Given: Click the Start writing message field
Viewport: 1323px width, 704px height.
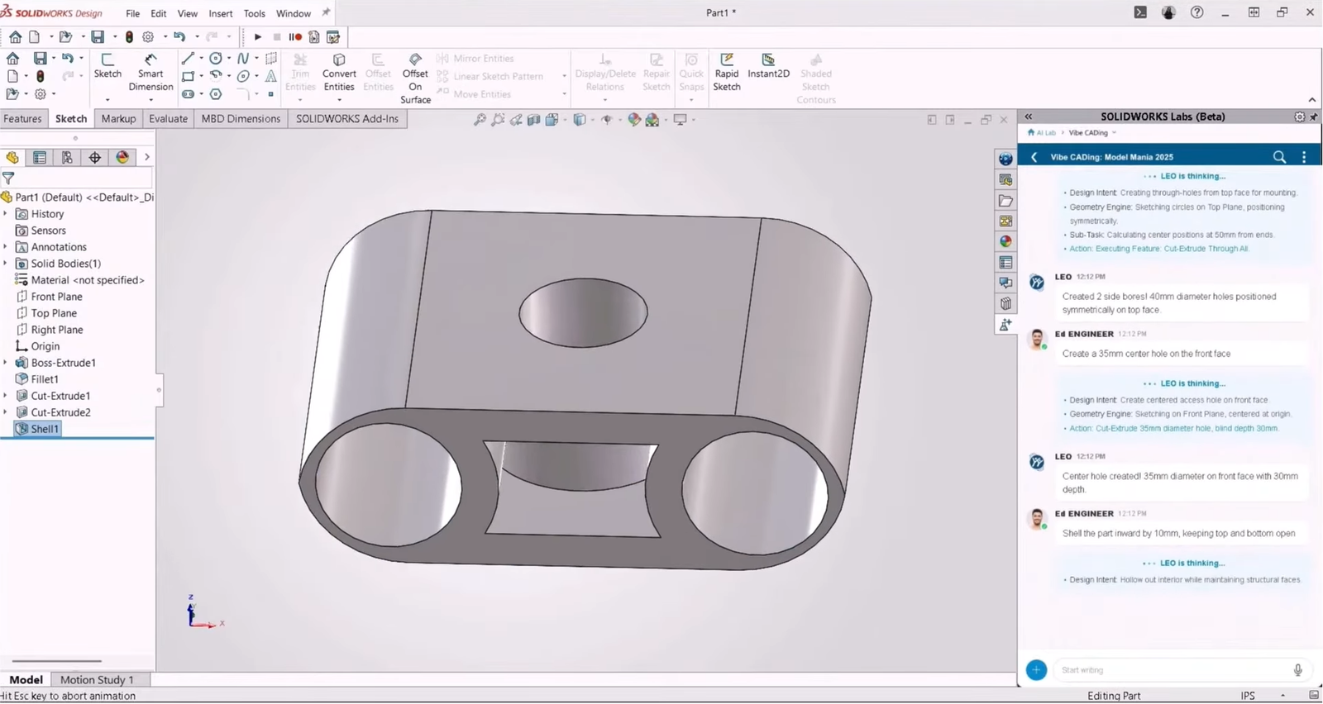Looking at the screenshot, I should pyautogui.click(x=1173, y=670).
